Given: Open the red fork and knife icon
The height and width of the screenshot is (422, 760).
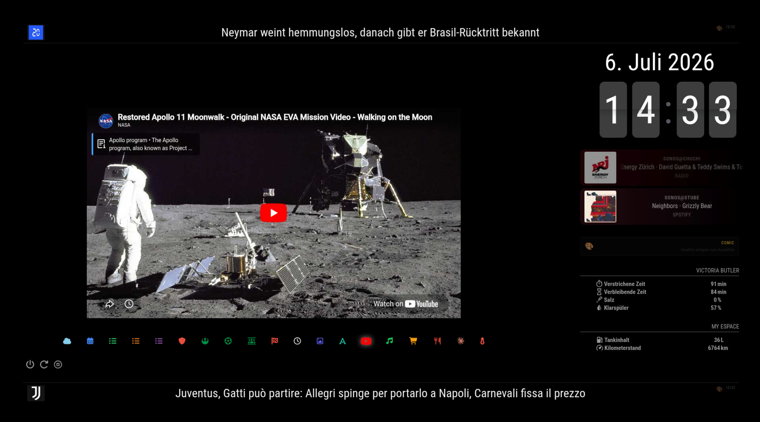Looking at the screenshot, I should tap(437, 341).
